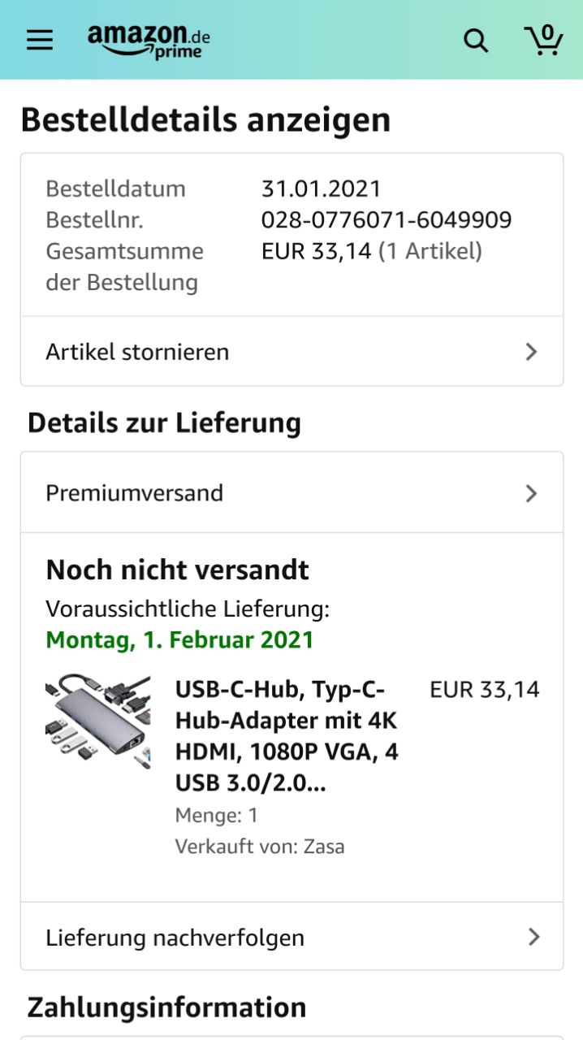
Task: Tap the Zahlungsinformation section heading
Action: 166,1007
